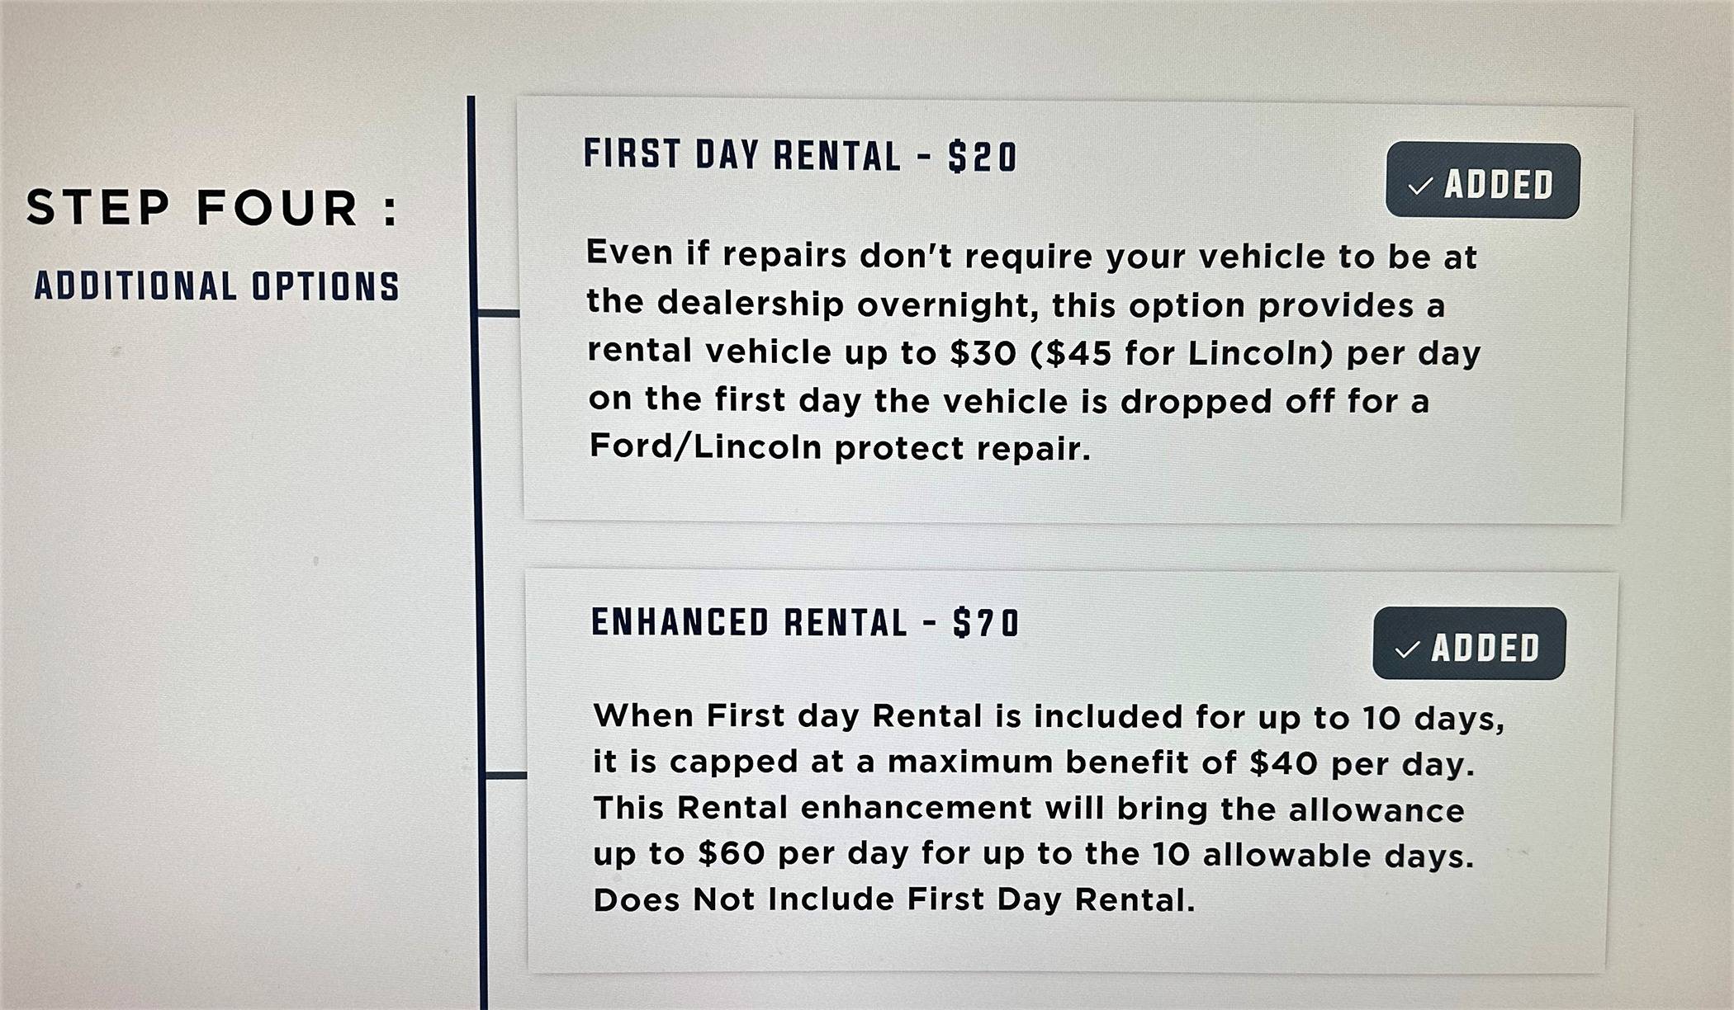Click the First Day Rental description paragraph
Screen dimensions: 1734x1010
(x=1032, y=352)
